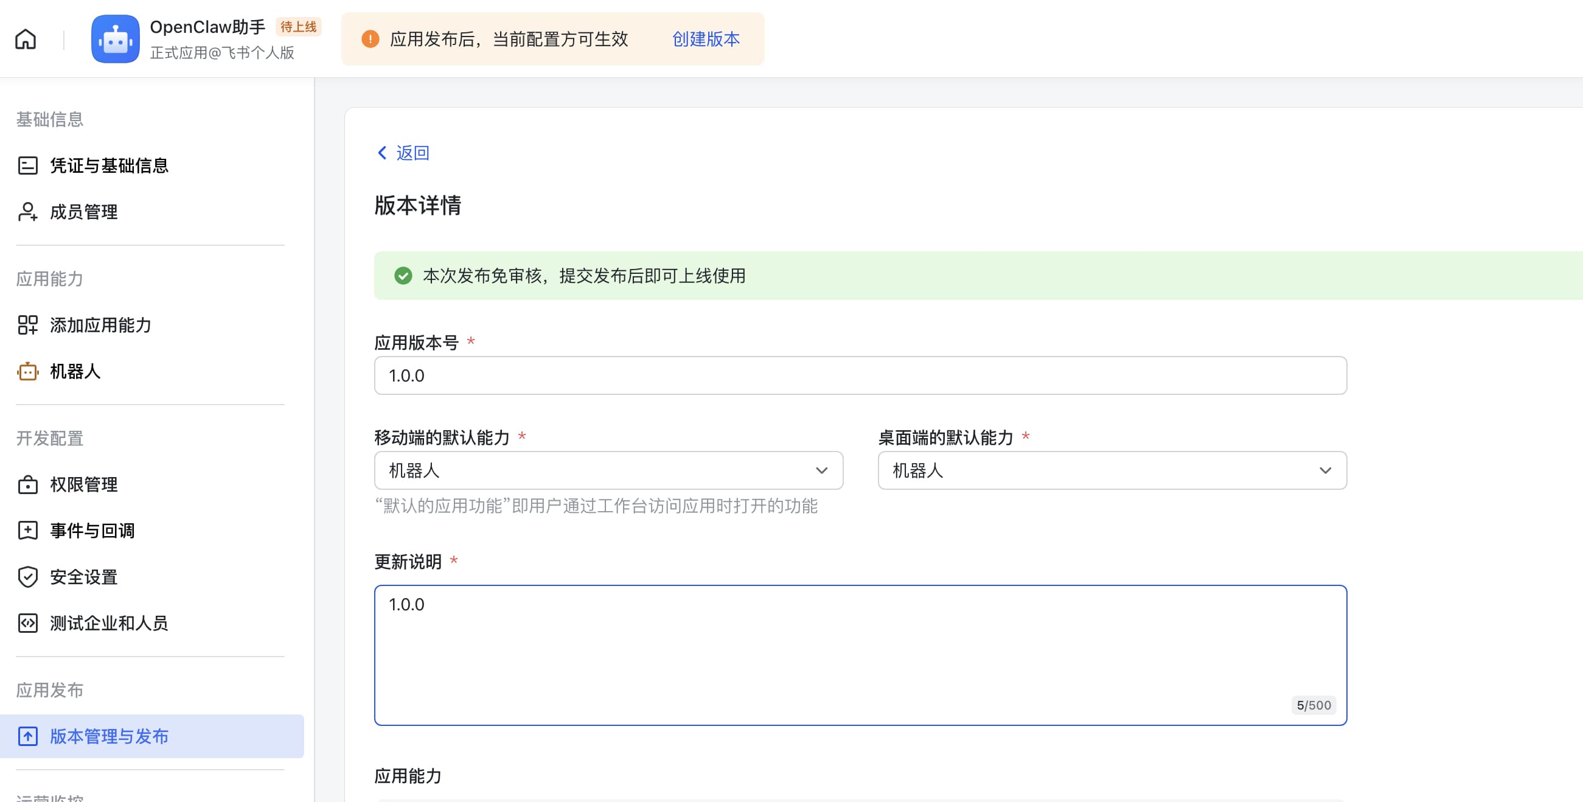
Task: Click the 待上线 status tag
Action: click(298, 26)
